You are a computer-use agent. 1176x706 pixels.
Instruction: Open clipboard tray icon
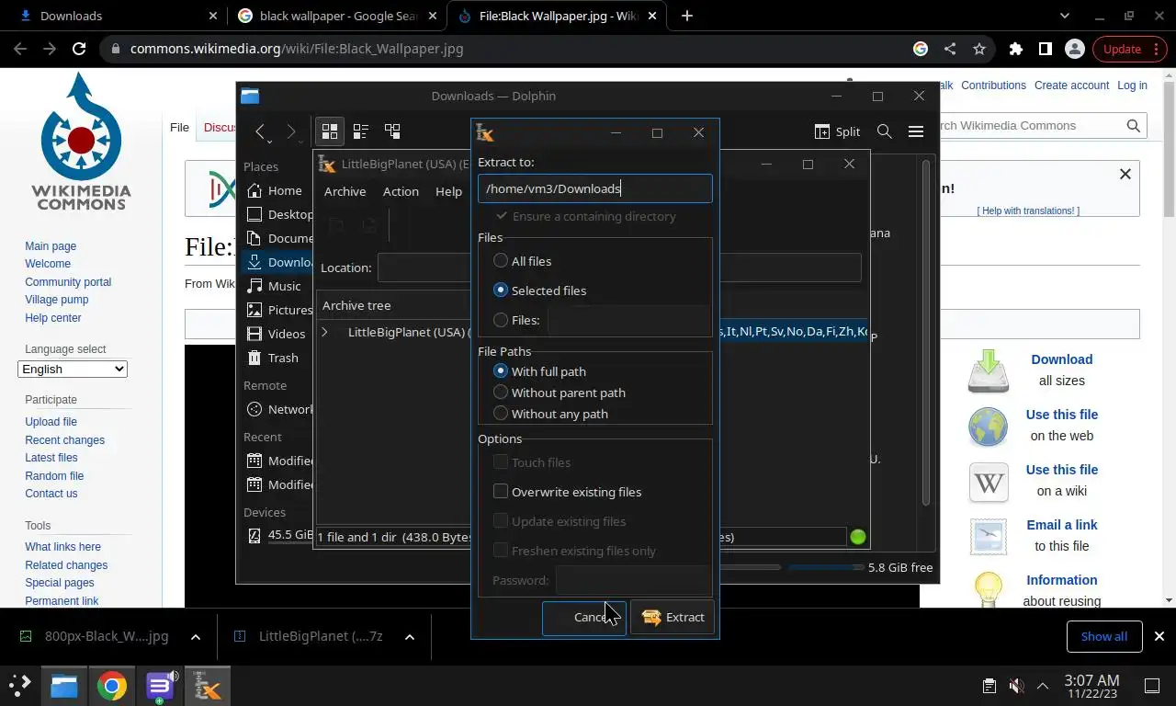point(989,686)
